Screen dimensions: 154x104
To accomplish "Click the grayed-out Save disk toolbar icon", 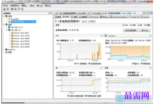I will (8, 9).
